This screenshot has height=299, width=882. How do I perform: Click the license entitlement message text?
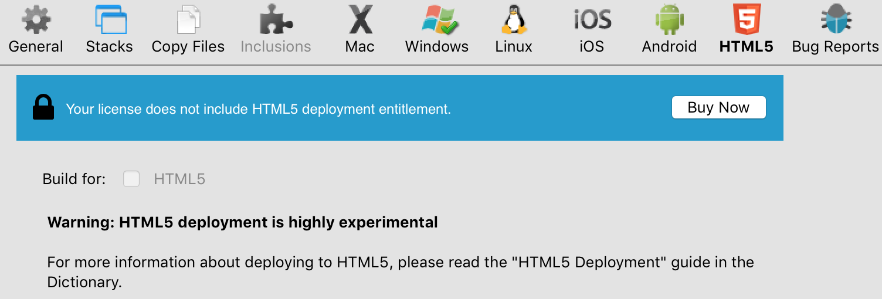258,109
